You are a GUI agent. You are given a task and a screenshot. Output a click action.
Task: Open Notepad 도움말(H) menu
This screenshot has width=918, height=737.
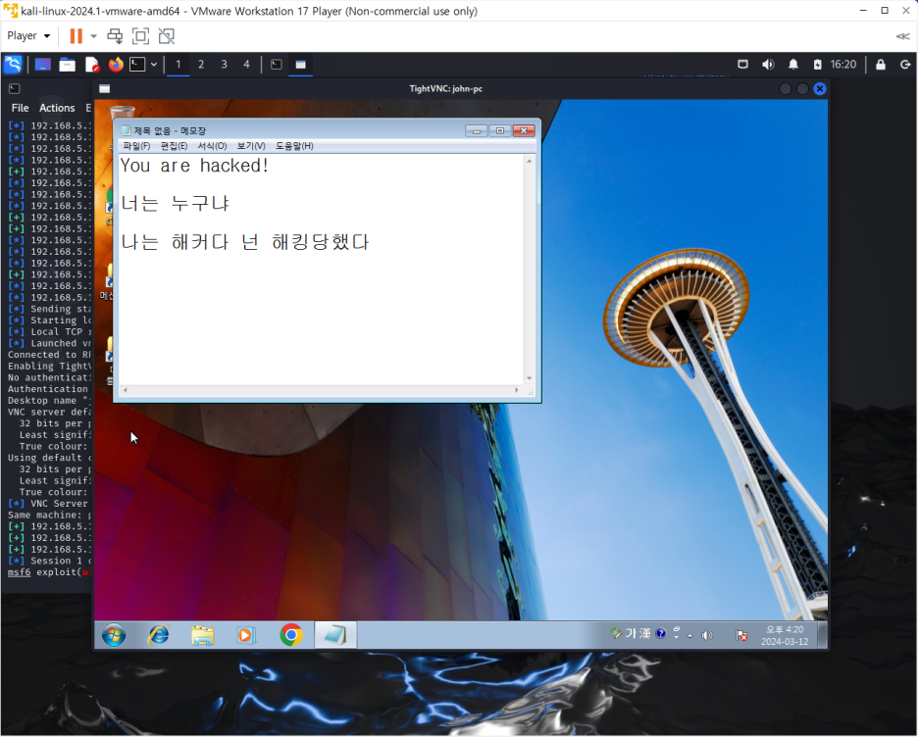pos(294,146)
